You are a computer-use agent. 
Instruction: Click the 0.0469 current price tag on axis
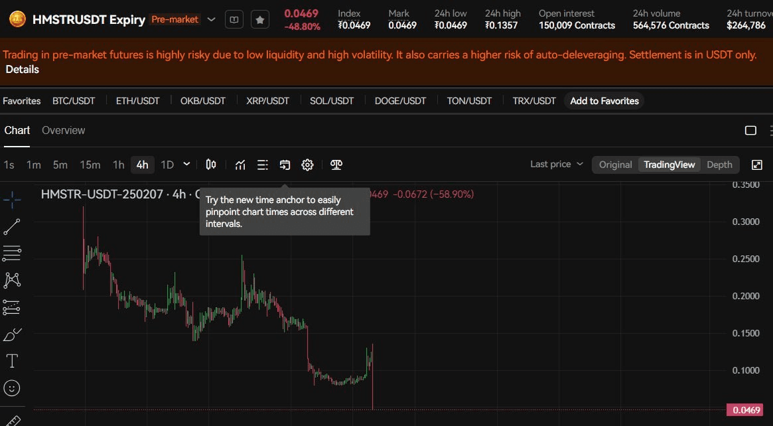point(746,409)
